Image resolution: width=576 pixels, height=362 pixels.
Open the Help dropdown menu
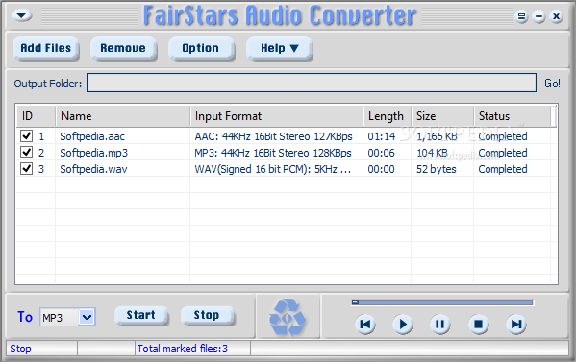click(279, 48)
